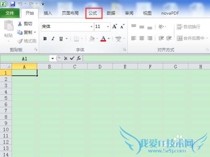Click the 文 phonetic guide icon
Viewport: 210px width, 157px height.
[x=118, y=39]
